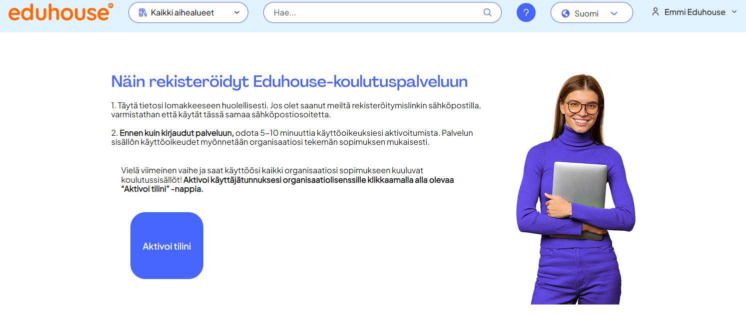Expand the Suomi dropdown chevron
Screen dimensions: 746x314
(614, 13)
